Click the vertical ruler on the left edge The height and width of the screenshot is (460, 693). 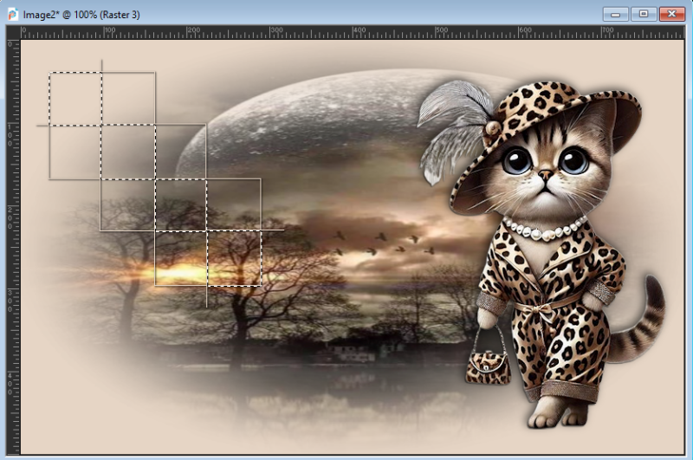click(x=13, y=243)
